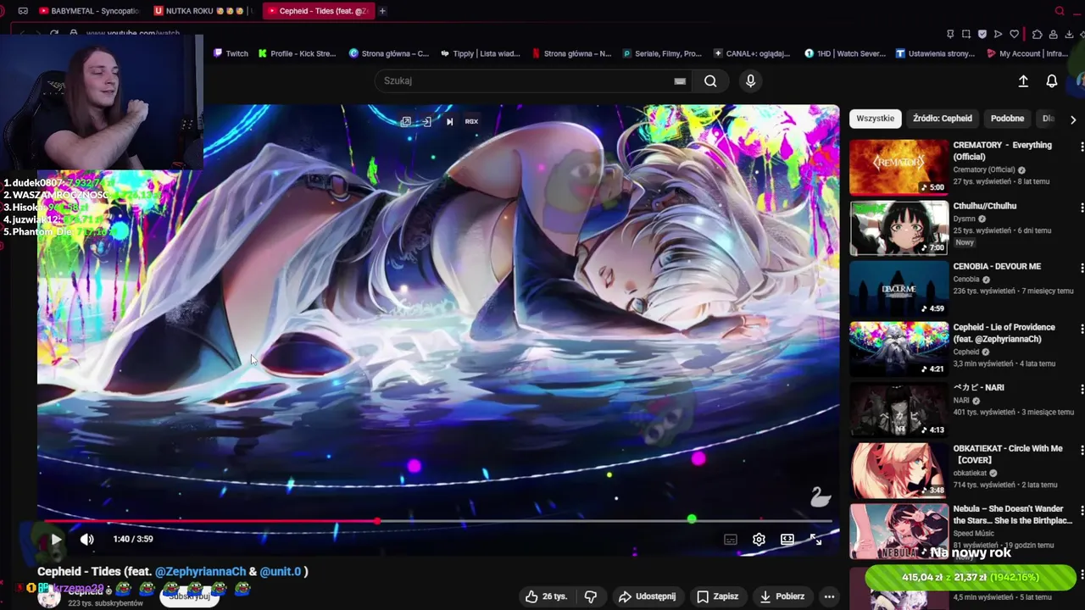The height and width of the screenshot is (610, 1085).
Task: Open the Udostępnij share dialog
Action: coord(647,596)
